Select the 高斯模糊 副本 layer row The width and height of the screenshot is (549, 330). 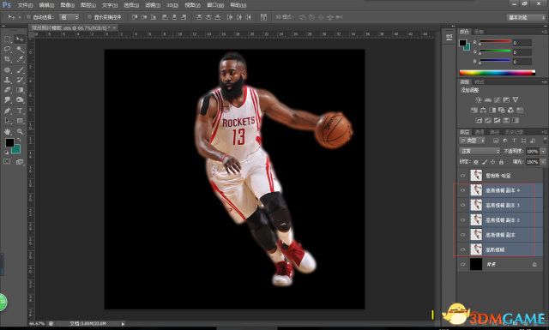[500, 235]
